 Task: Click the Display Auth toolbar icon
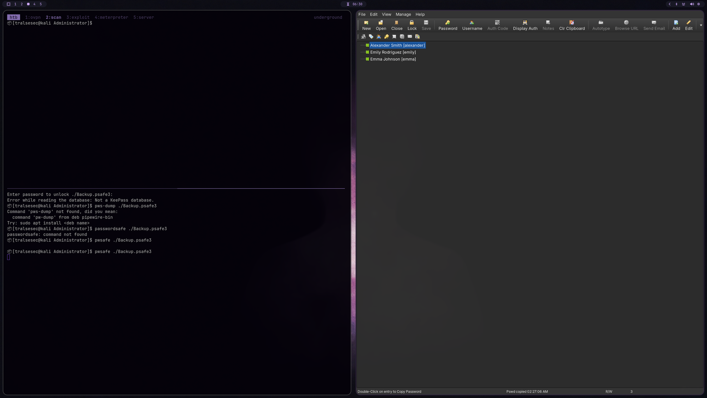(525, 25)
